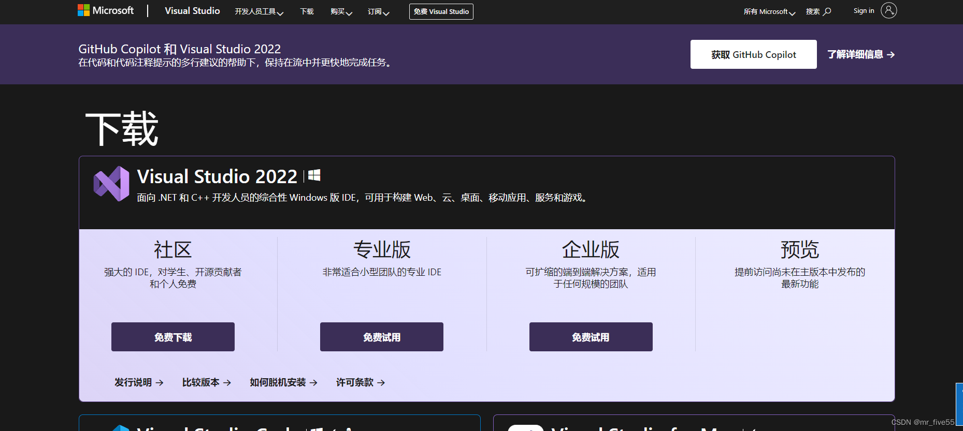Open the 许可条款 link
This screenshot has height=431, width=963.
coord(361,382)
